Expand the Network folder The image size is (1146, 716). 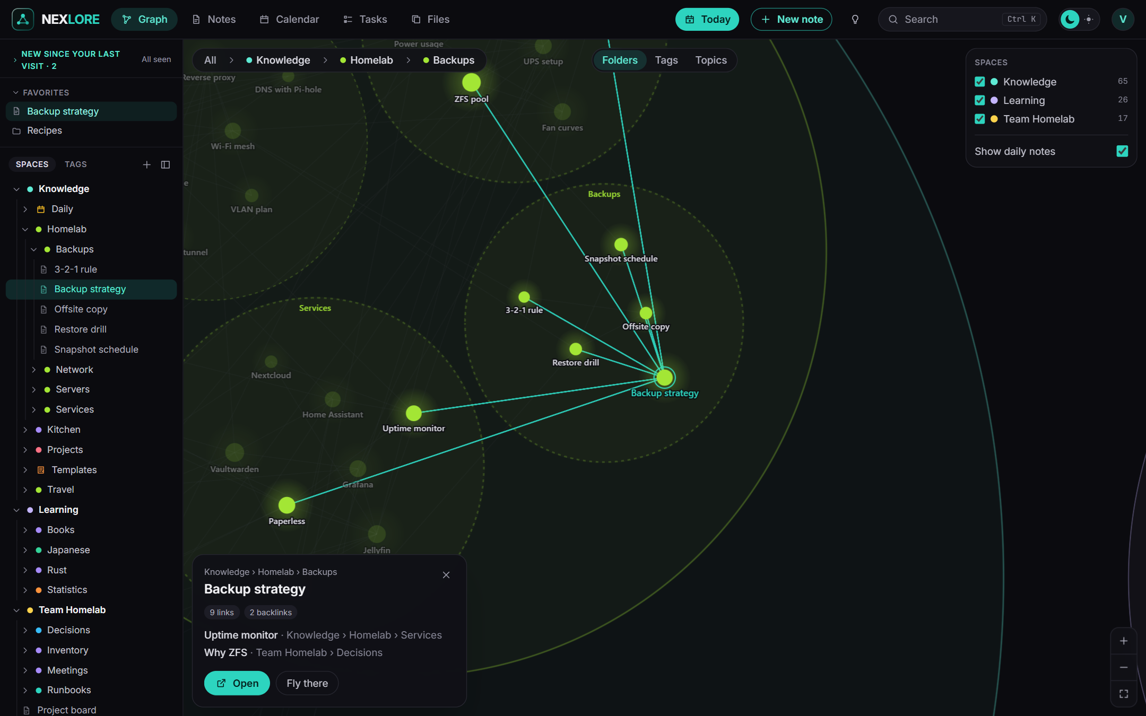click(x=33, y=370)
